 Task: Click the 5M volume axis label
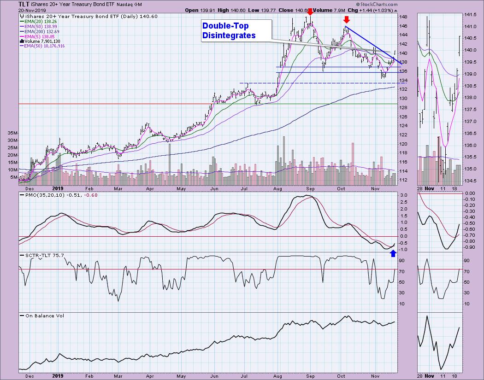point(14,177)
